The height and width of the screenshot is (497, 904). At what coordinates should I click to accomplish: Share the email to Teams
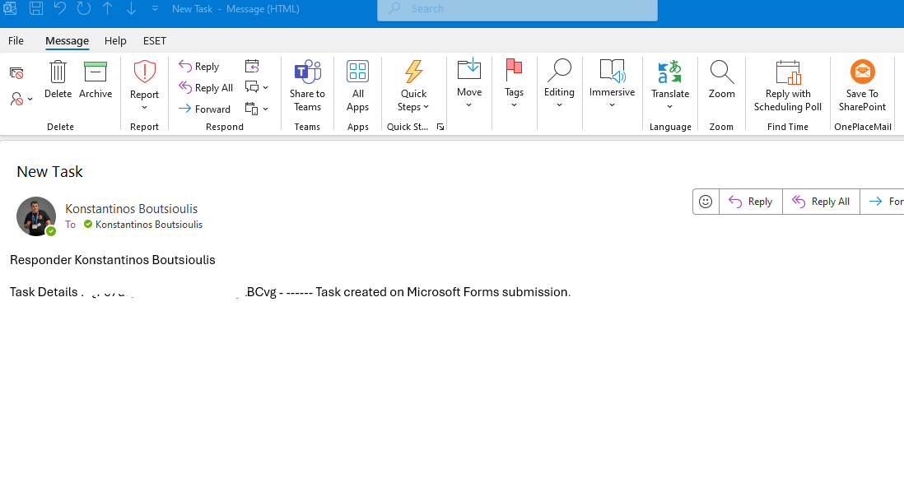307,86
